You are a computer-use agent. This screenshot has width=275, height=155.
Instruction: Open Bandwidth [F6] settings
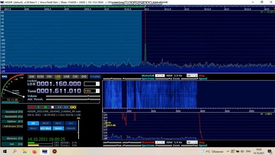click(x=12, y=117)
